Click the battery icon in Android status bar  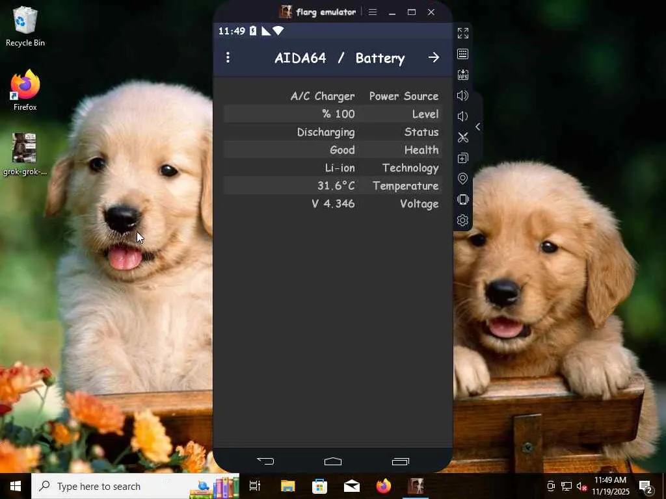click(x=253, y=31)
